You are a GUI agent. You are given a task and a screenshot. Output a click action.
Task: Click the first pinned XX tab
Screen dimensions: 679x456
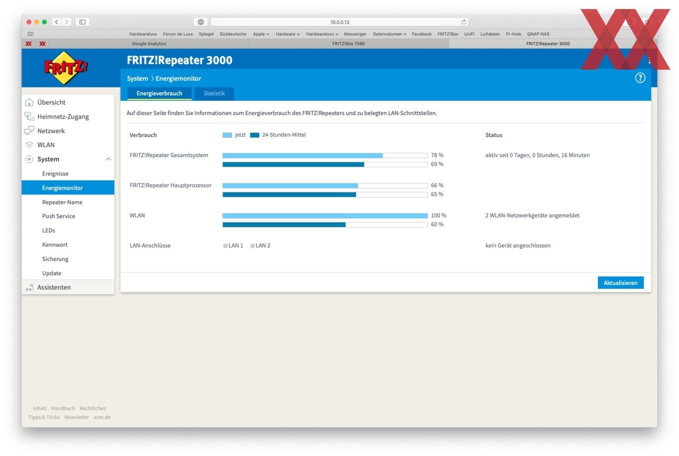coord(28,43)
